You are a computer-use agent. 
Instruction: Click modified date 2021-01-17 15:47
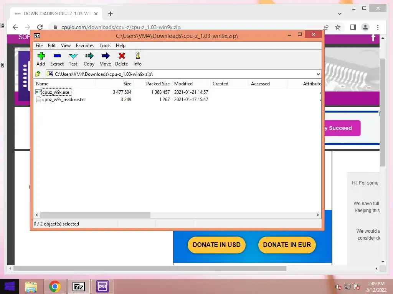click(191, 99)
